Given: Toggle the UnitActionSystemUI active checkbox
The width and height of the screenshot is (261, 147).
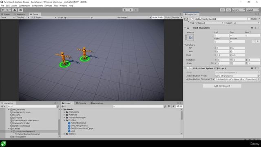Looking at the screenshot, I should coord(192,19).
